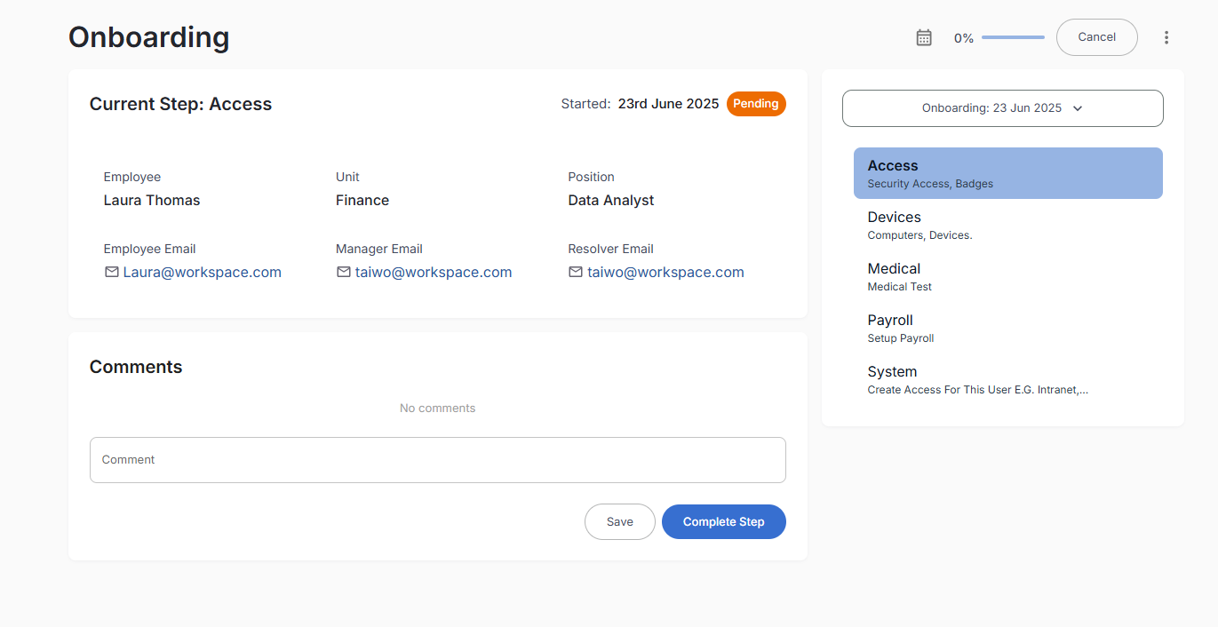Click the 0% onboarding progress bar

point(1013,37)
